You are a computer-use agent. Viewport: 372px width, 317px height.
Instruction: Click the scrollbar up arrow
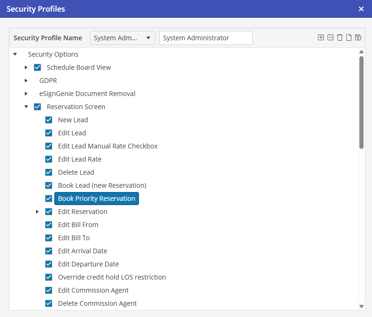361,52
